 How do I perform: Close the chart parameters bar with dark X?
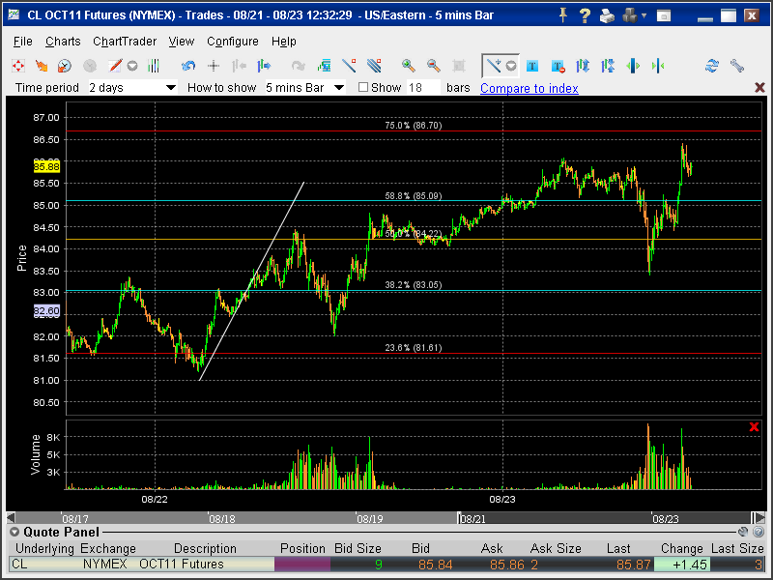pyautogui.click(x=759, y=88)
